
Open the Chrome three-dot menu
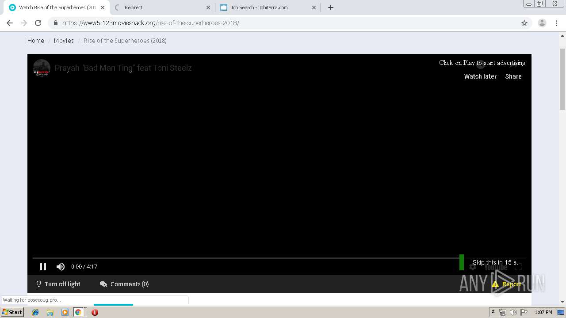[557, 23]
